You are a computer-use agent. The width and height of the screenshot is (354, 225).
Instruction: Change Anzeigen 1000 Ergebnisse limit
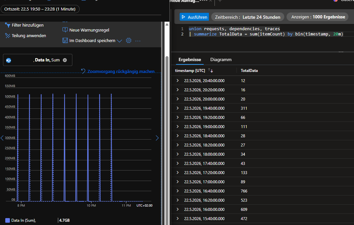318,17
